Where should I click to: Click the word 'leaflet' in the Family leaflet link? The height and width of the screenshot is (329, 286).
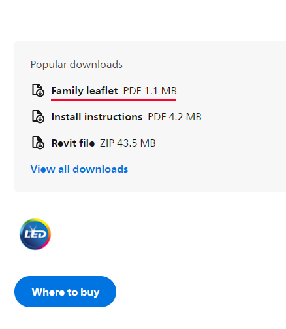(102, 90)
